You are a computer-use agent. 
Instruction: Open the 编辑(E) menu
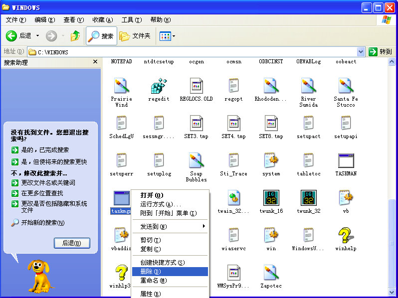(45, 20)
